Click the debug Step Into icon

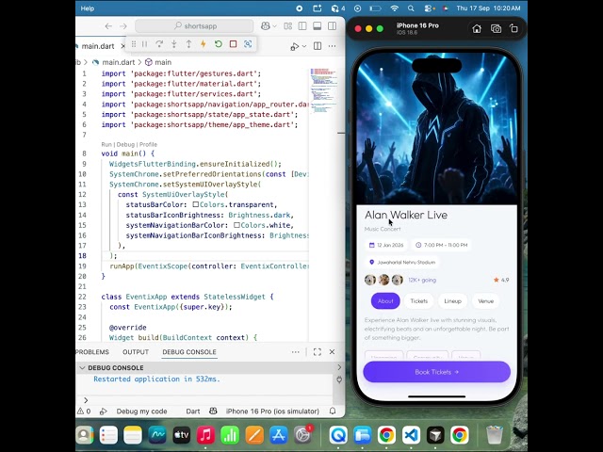pos(173,44)
